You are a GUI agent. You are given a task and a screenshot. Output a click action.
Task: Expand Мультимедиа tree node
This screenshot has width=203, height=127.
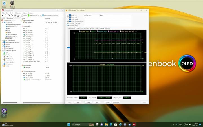pyautogui.click(x=3, y=48)
